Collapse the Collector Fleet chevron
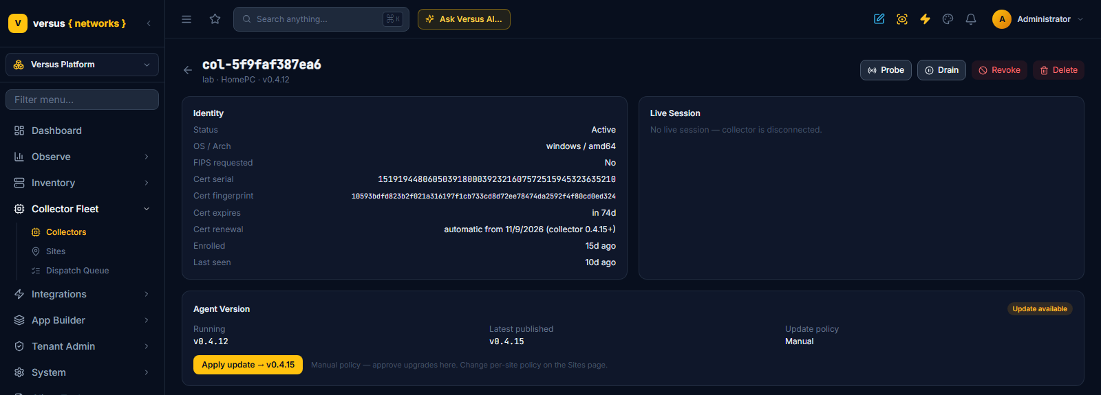Screen dimensions: 1101x395 147,209
